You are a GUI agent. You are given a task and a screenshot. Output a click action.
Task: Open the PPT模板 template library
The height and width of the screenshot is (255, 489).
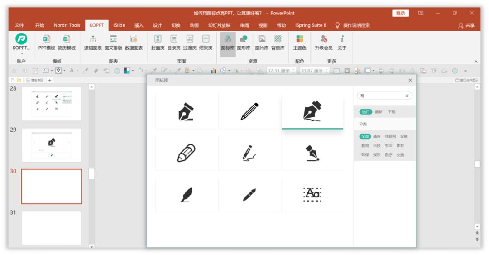coord(47,42)
